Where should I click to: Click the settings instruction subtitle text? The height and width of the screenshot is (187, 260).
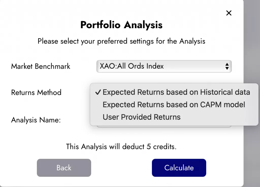(121, 41)
